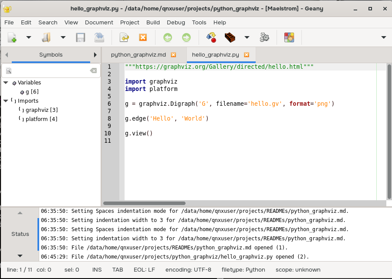Navigate back with the green left arrow
This screenshot has width=392, height=279.
point(168,37)
